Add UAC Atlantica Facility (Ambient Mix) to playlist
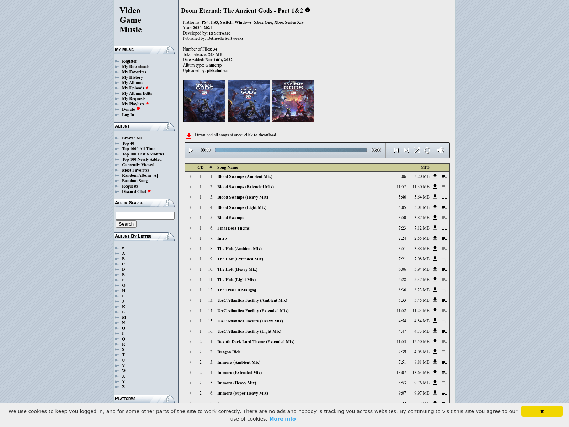Screen dimensions: 569x427 click(444, 301)
